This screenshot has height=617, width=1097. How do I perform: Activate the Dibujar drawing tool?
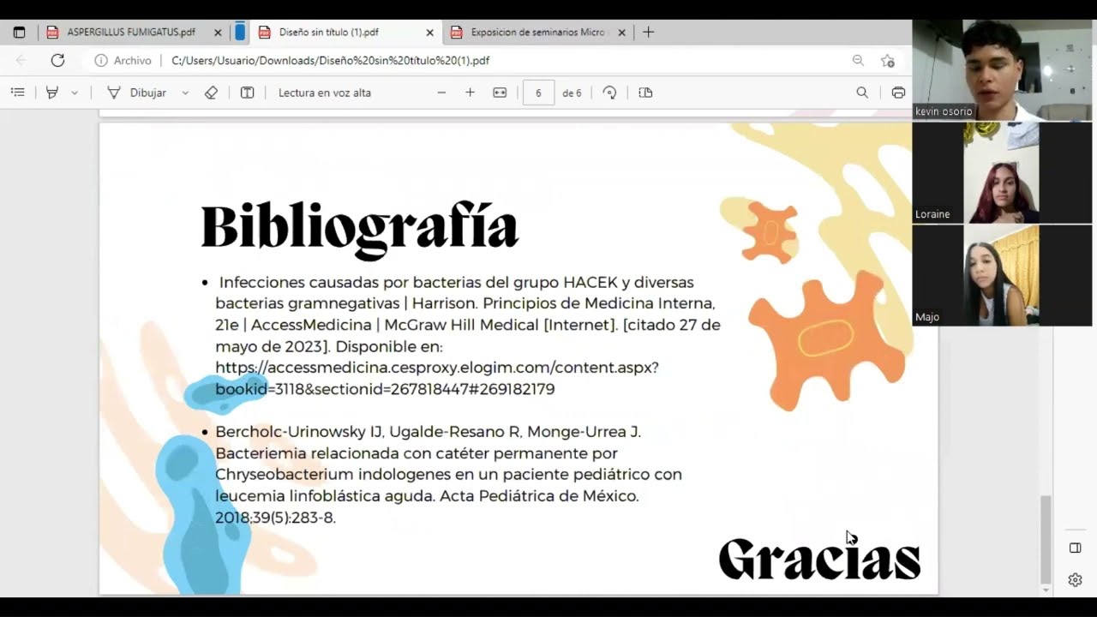[136, 93]
